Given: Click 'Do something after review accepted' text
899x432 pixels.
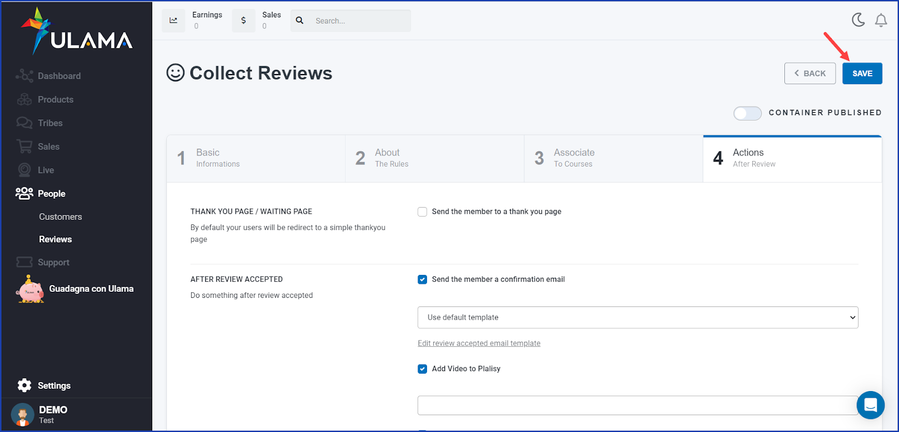Looking at the screenshot, I should [x=252, y=295].
